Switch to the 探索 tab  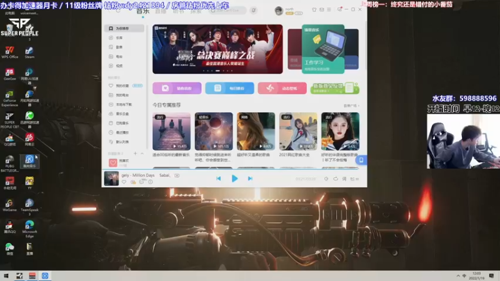pos(196,11)
